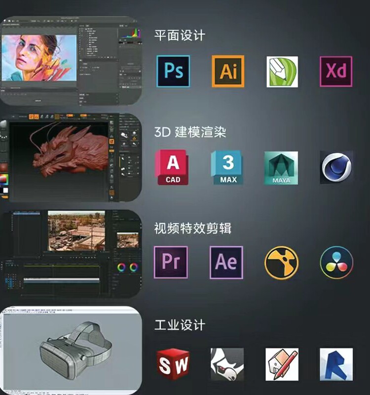Click the 工业设计 heading
This screenshot has width=370, height=395.
tap(180, 325)
